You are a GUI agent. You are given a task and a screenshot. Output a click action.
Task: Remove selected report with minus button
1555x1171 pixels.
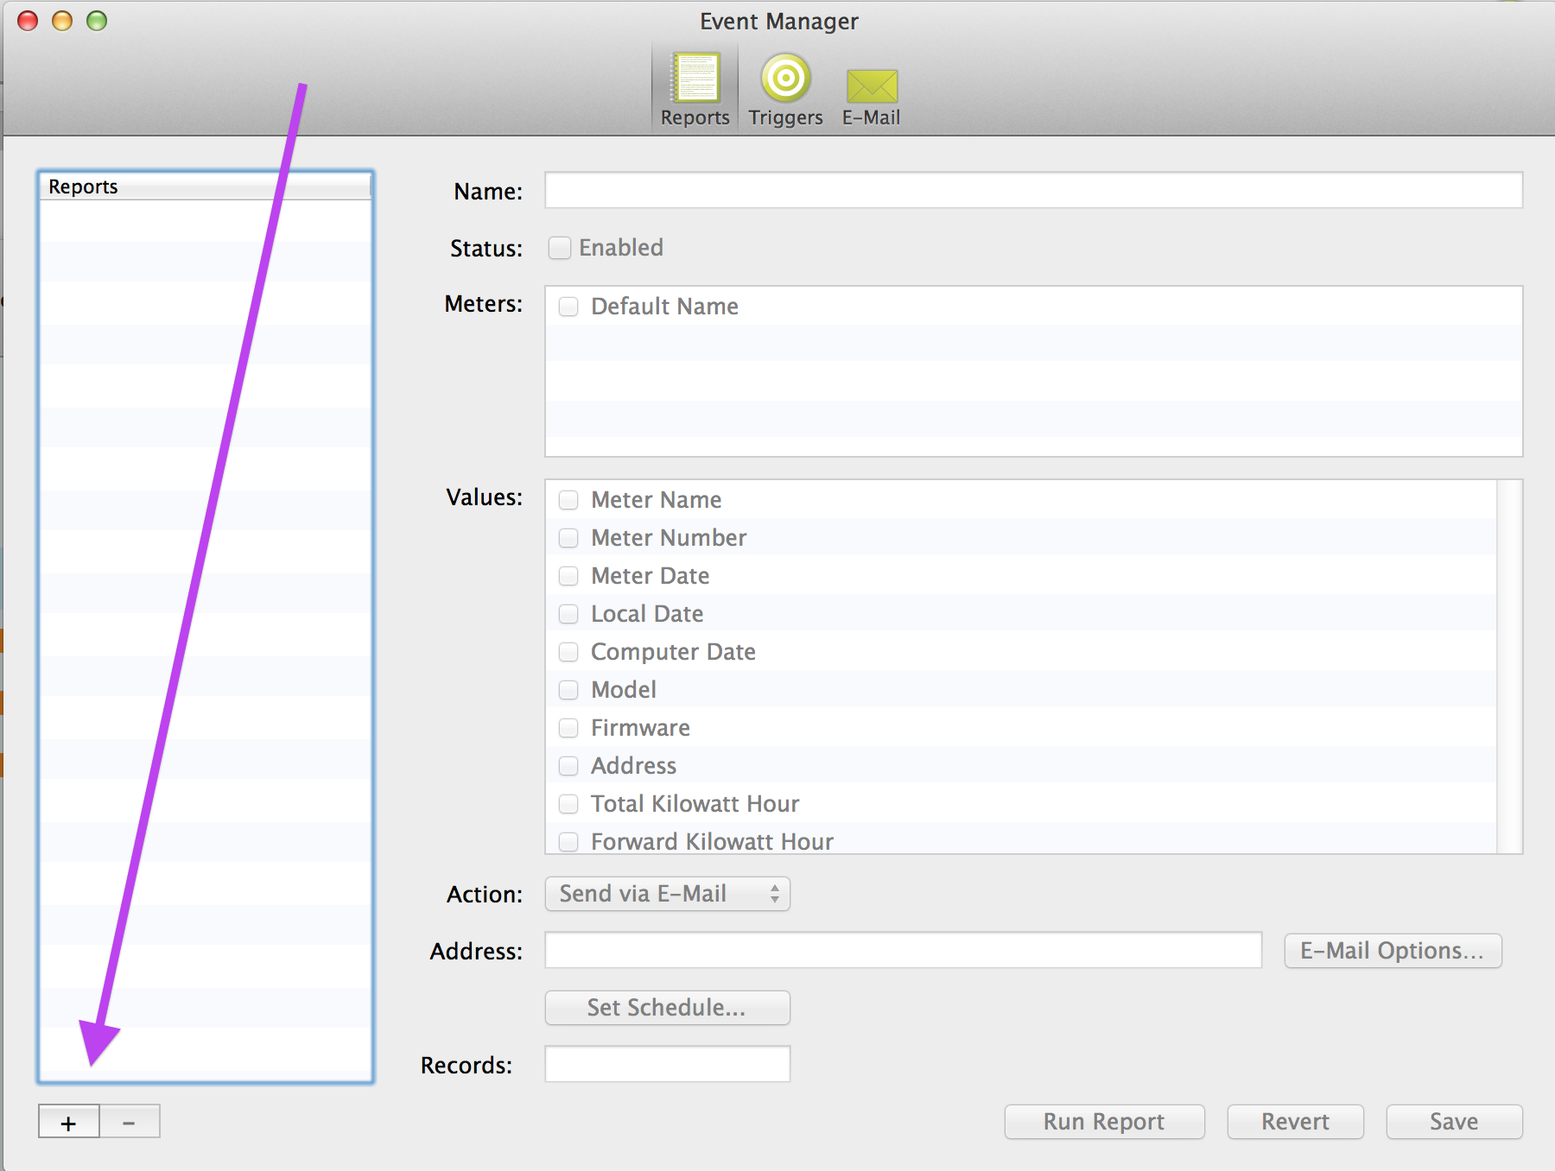[130, 1121]
